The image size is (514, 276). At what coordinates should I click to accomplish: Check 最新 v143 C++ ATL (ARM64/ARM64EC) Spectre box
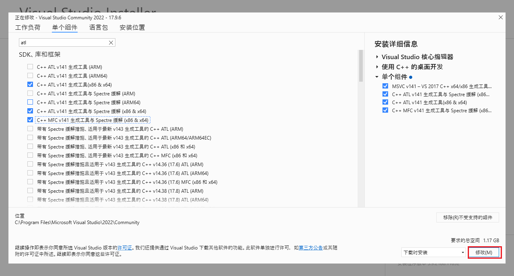[x=30, y=138]
